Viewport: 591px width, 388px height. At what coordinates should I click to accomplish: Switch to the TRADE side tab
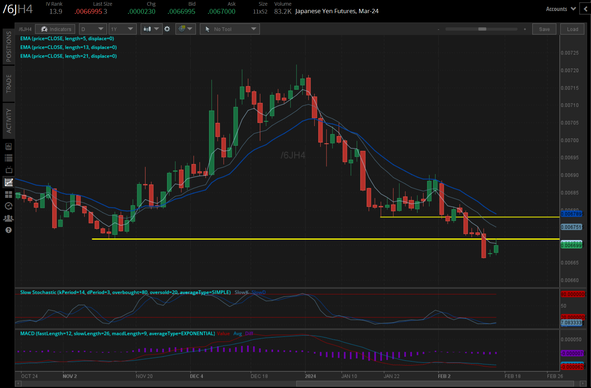tap(9, 84)
